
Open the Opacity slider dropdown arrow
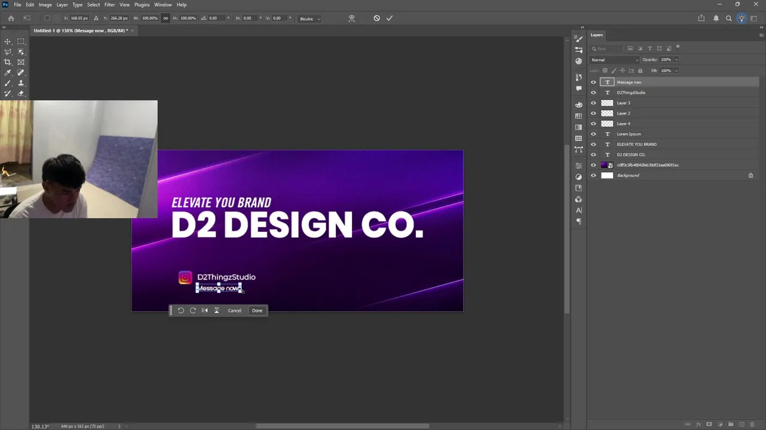point(677,60)
